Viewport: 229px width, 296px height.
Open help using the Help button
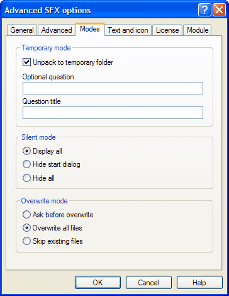[x=199, y=283]
